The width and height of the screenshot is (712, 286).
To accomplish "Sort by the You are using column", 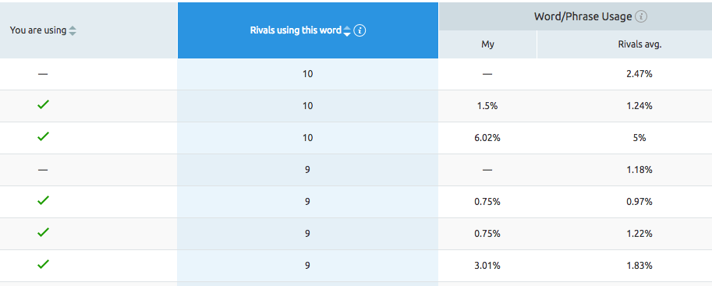I will point(73,30).
